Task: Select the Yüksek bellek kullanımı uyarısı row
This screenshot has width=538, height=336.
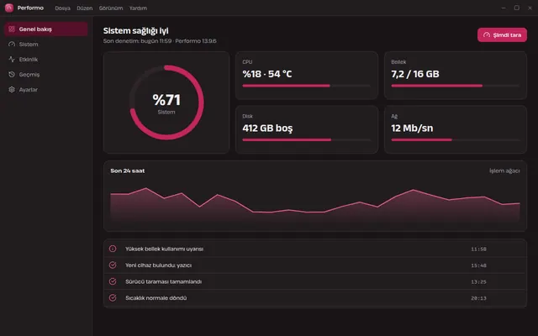Action: click(315, 249)
